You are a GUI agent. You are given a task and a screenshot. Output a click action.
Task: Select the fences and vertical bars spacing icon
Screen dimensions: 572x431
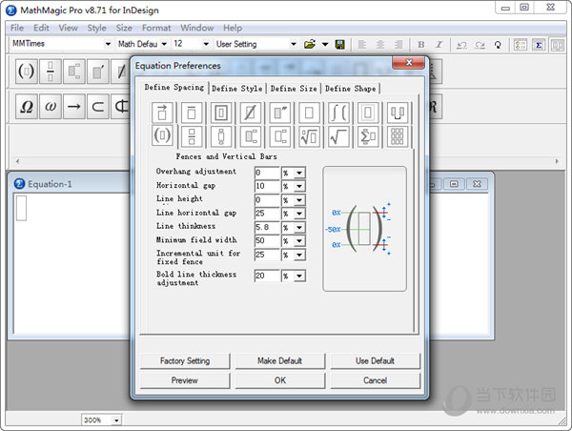(x=162, y=135)
